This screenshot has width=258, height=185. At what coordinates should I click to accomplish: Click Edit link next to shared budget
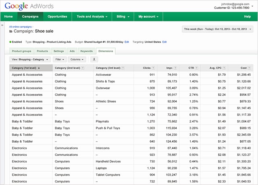[127, 42]
